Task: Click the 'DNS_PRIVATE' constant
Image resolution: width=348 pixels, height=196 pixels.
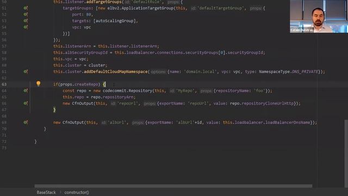Action: pyautogui.click(x=305, y=71)
